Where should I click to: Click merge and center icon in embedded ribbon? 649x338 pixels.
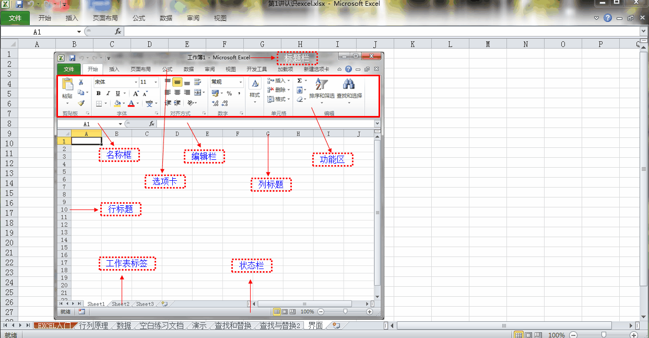click(x=198, y=93)
